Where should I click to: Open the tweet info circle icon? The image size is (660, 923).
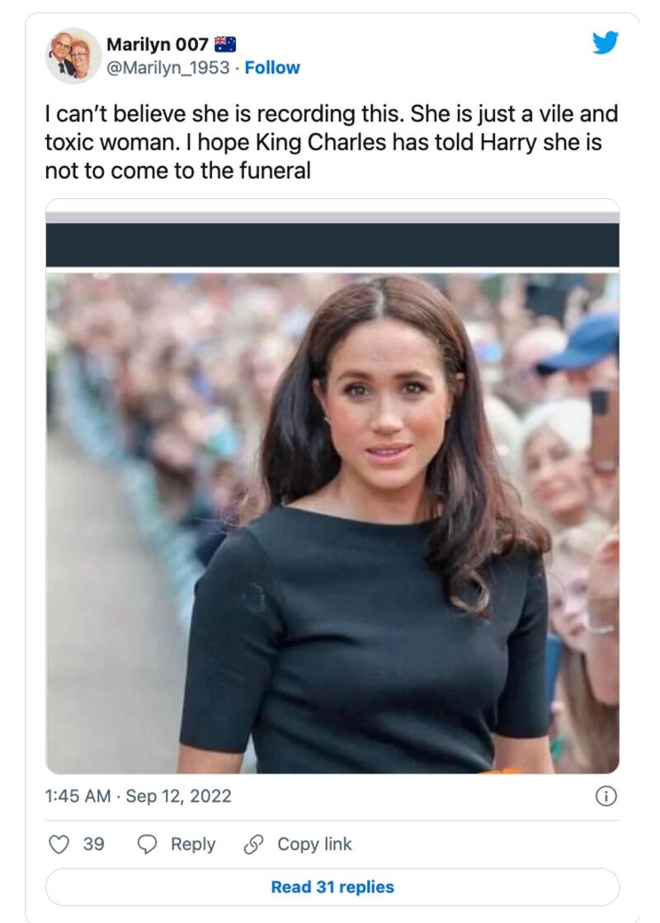click(x=606, y=796)
